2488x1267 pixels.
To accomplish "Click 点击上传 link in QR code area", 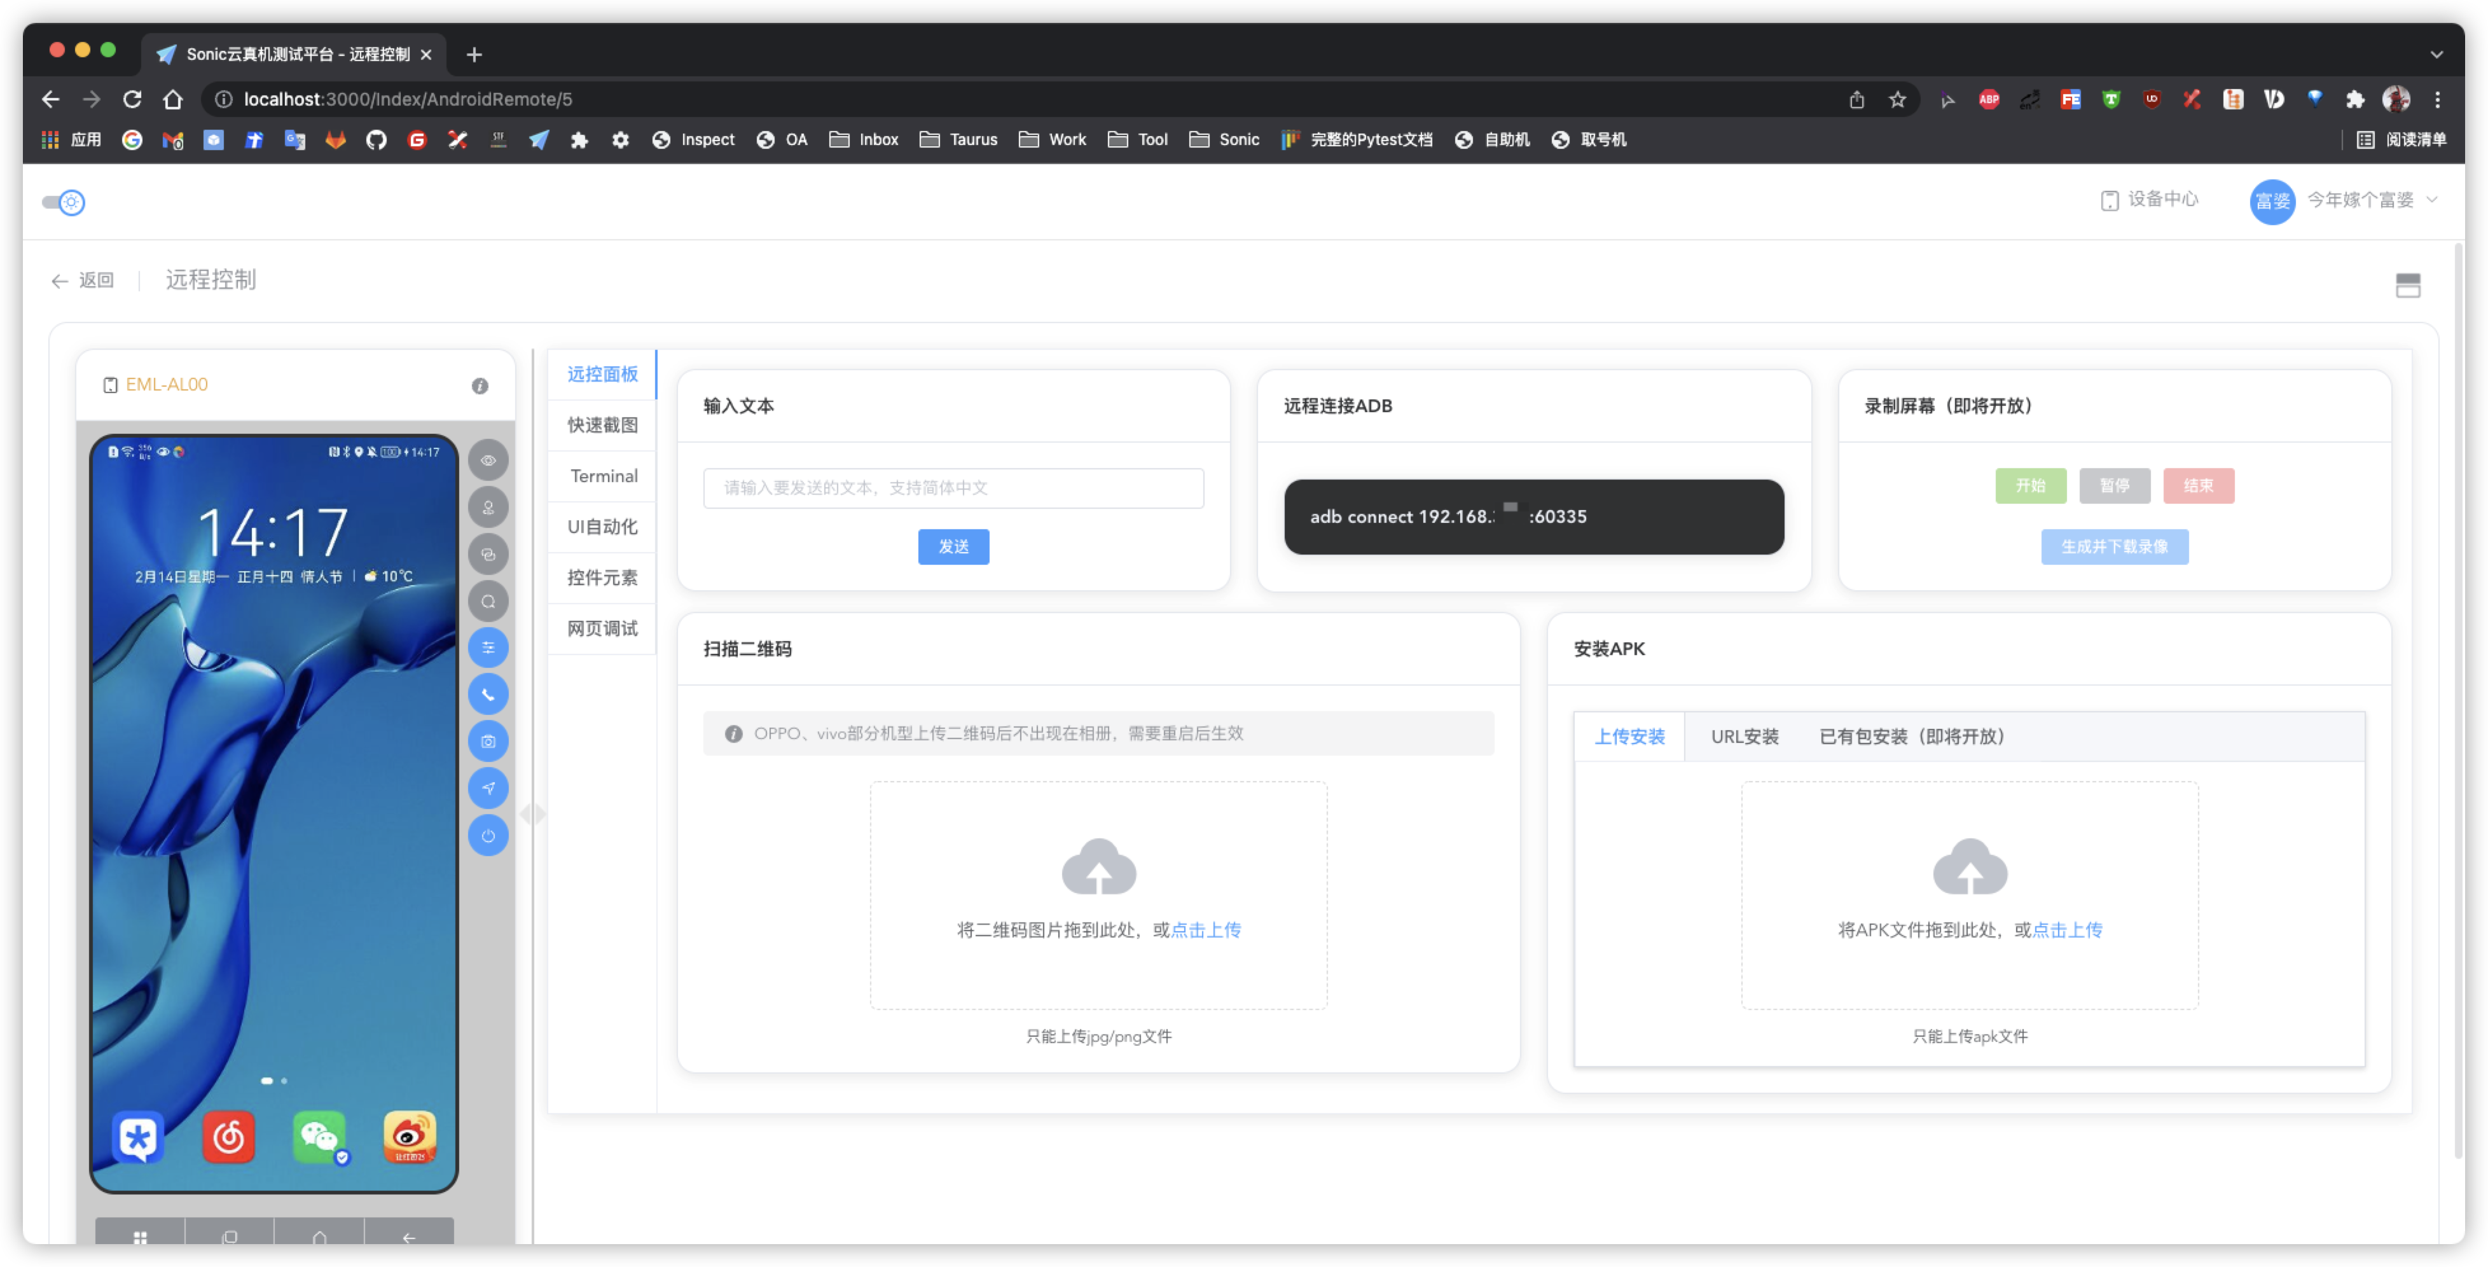I will 1205,930.
